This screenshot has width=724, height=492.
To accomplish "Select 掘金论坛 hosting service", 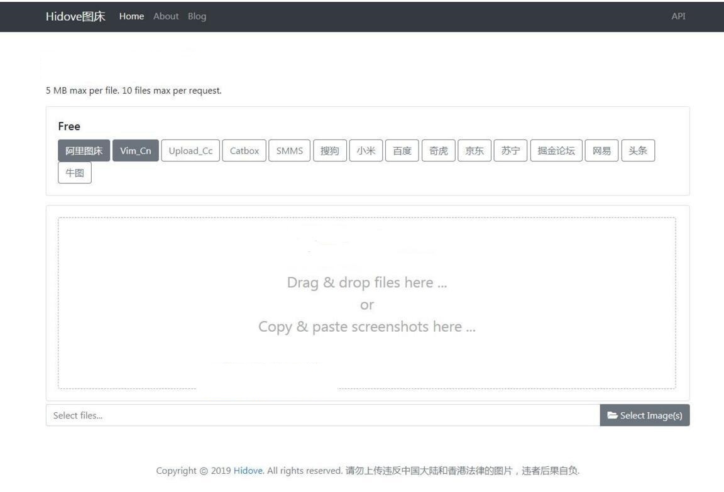I will (x=556, y=150).
